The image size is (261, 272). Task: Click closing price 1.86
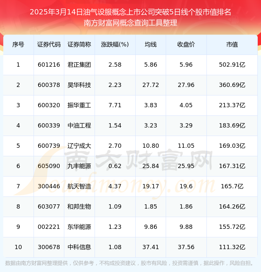click(186, 207)
